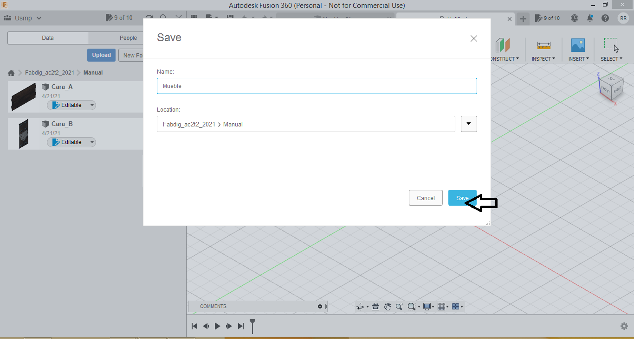
Task: Open the Location dropdown arrow button
Action: [x=469, y=124]
